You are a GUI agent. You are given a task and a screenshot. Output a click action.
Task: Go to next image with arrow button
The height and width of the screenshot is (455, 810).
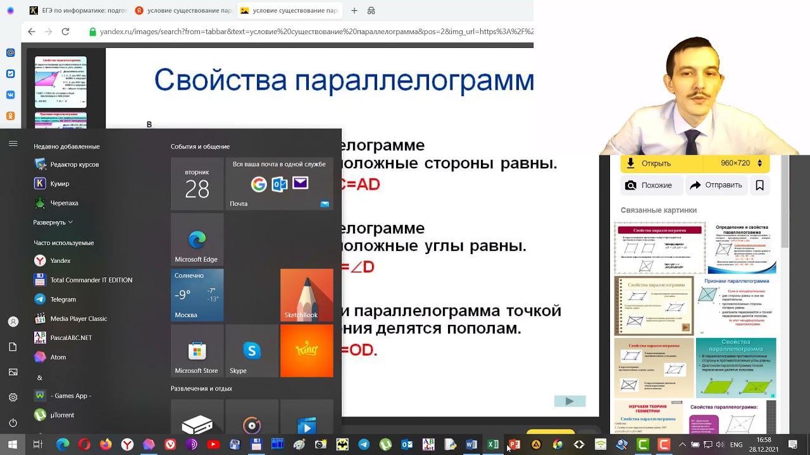coord(570,401)
